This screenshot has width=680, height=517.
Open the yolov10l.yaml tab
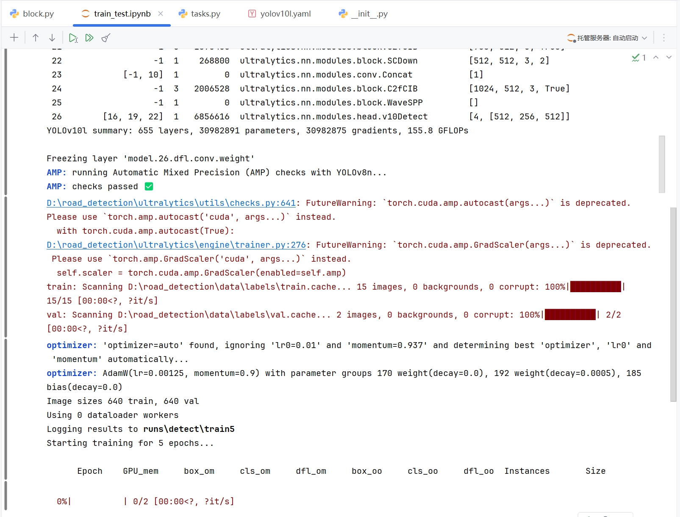280,14
